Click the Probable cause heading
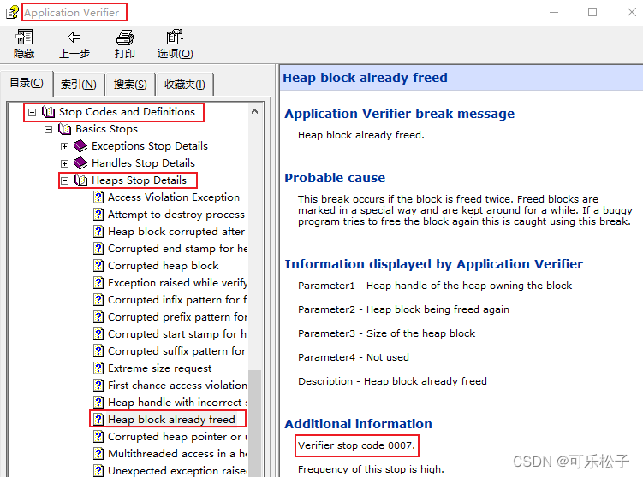Viewport: 643px width, 477px height. click(x=335, y=178)
